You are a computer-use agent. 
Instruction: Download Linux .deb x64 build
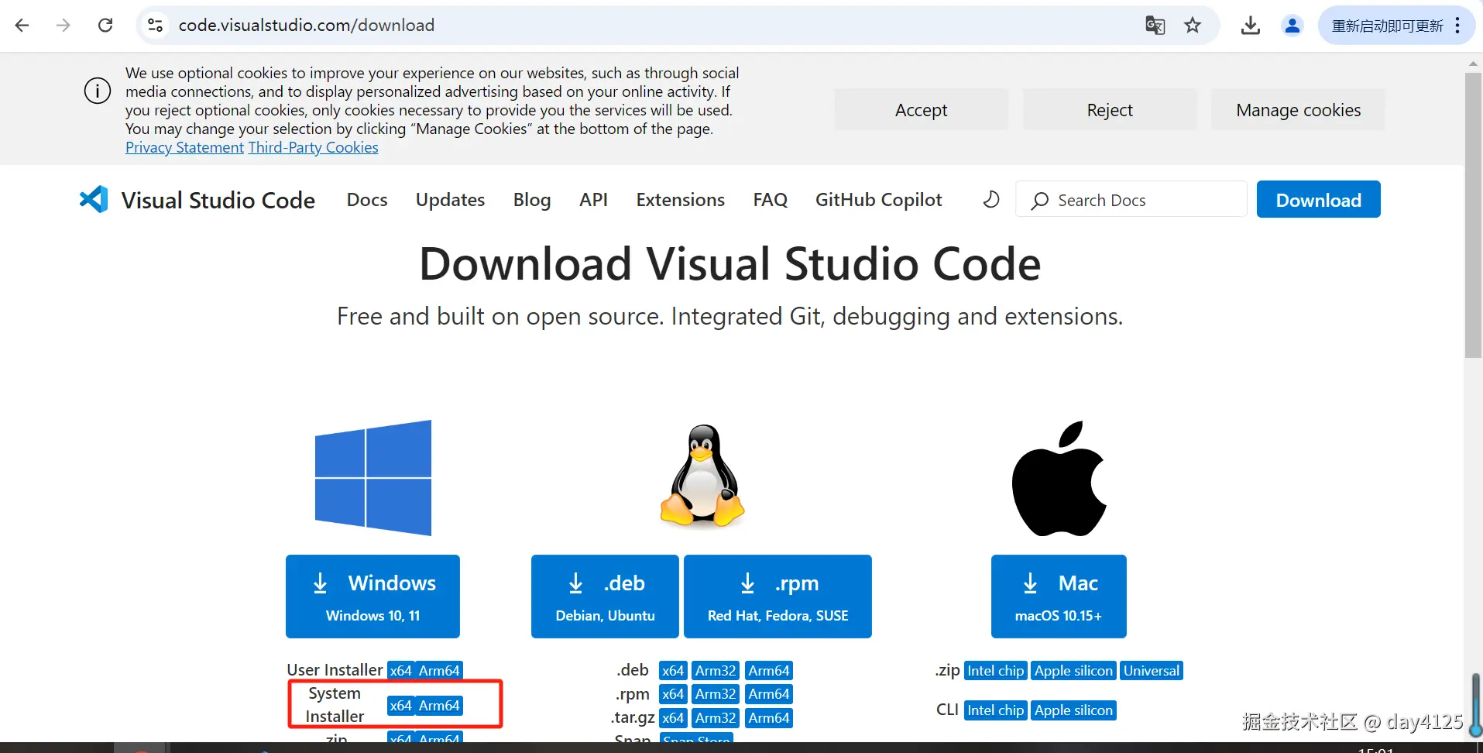pos(673,671)
